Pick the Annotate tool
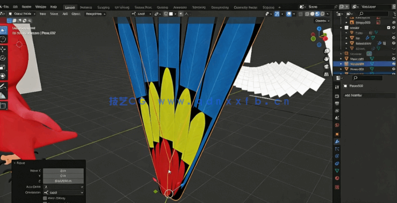This screenshot has width=397, height=203. click(3, 86)
